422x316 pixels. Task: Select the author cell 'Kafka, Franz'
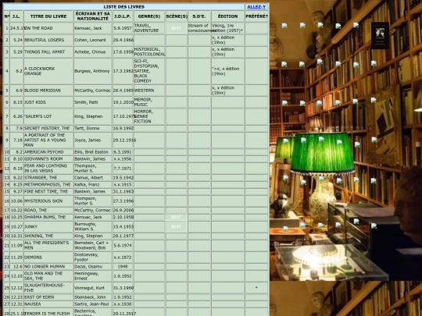point(92,185)
